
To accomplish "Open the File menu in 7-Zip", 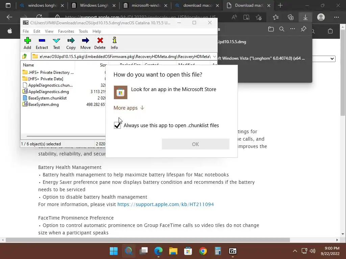I will point(26,31).
